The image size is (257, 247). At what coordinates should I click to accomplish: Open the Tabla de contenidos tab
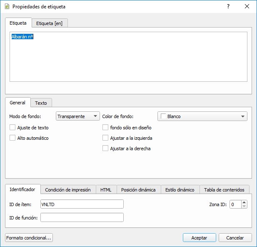point(224,190)
